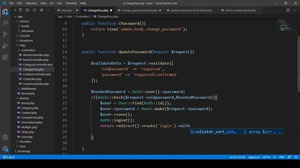Click Controllers breadcrumb segment
This screenshot has width=300, height=168.
(x=82, y=17)
